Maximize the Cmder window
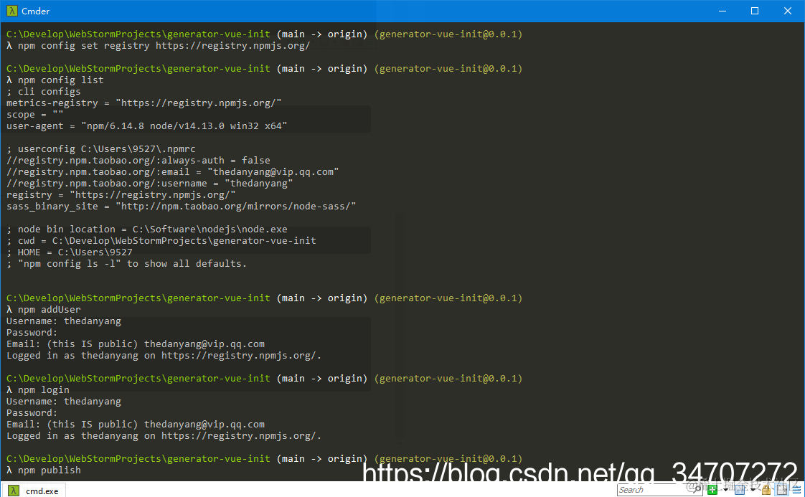Viewport: 805px width, 497px height. pyautogui.click(x=755, y=11)
